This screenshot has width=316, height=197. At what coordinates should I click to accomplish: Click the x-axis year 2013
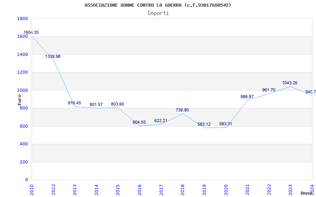(75, 190)
